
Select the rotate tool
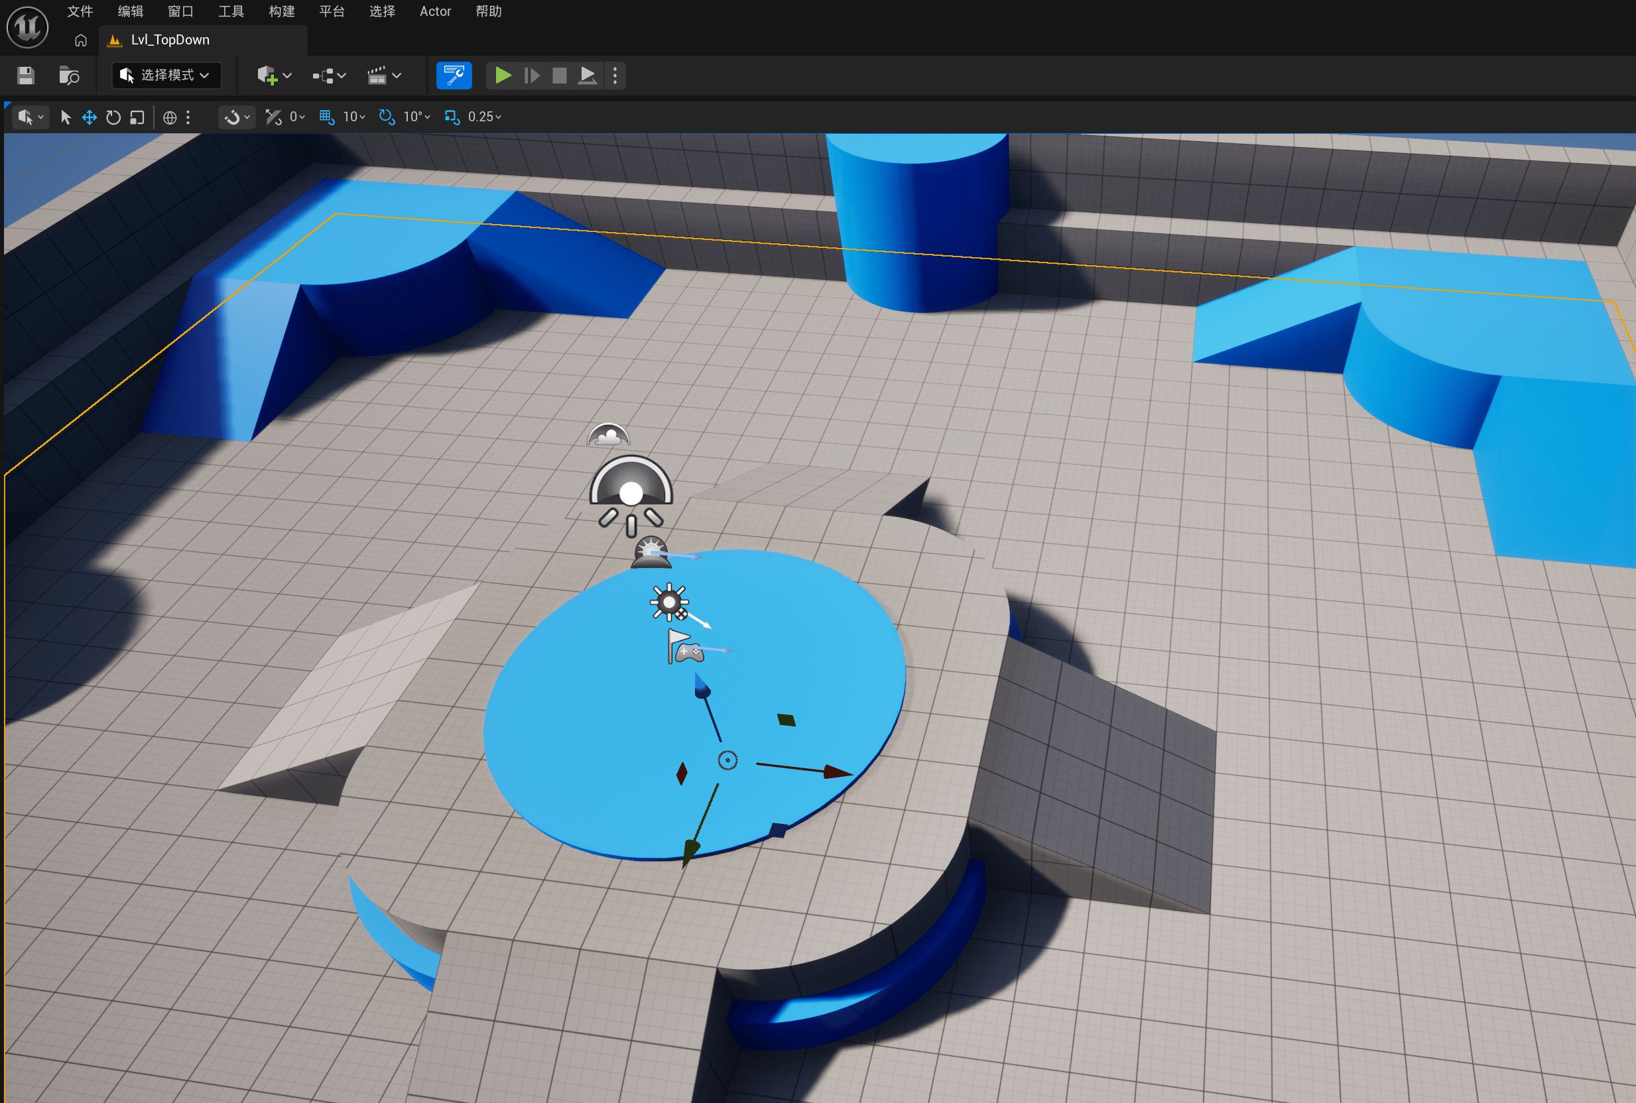(x=113, y=117)
